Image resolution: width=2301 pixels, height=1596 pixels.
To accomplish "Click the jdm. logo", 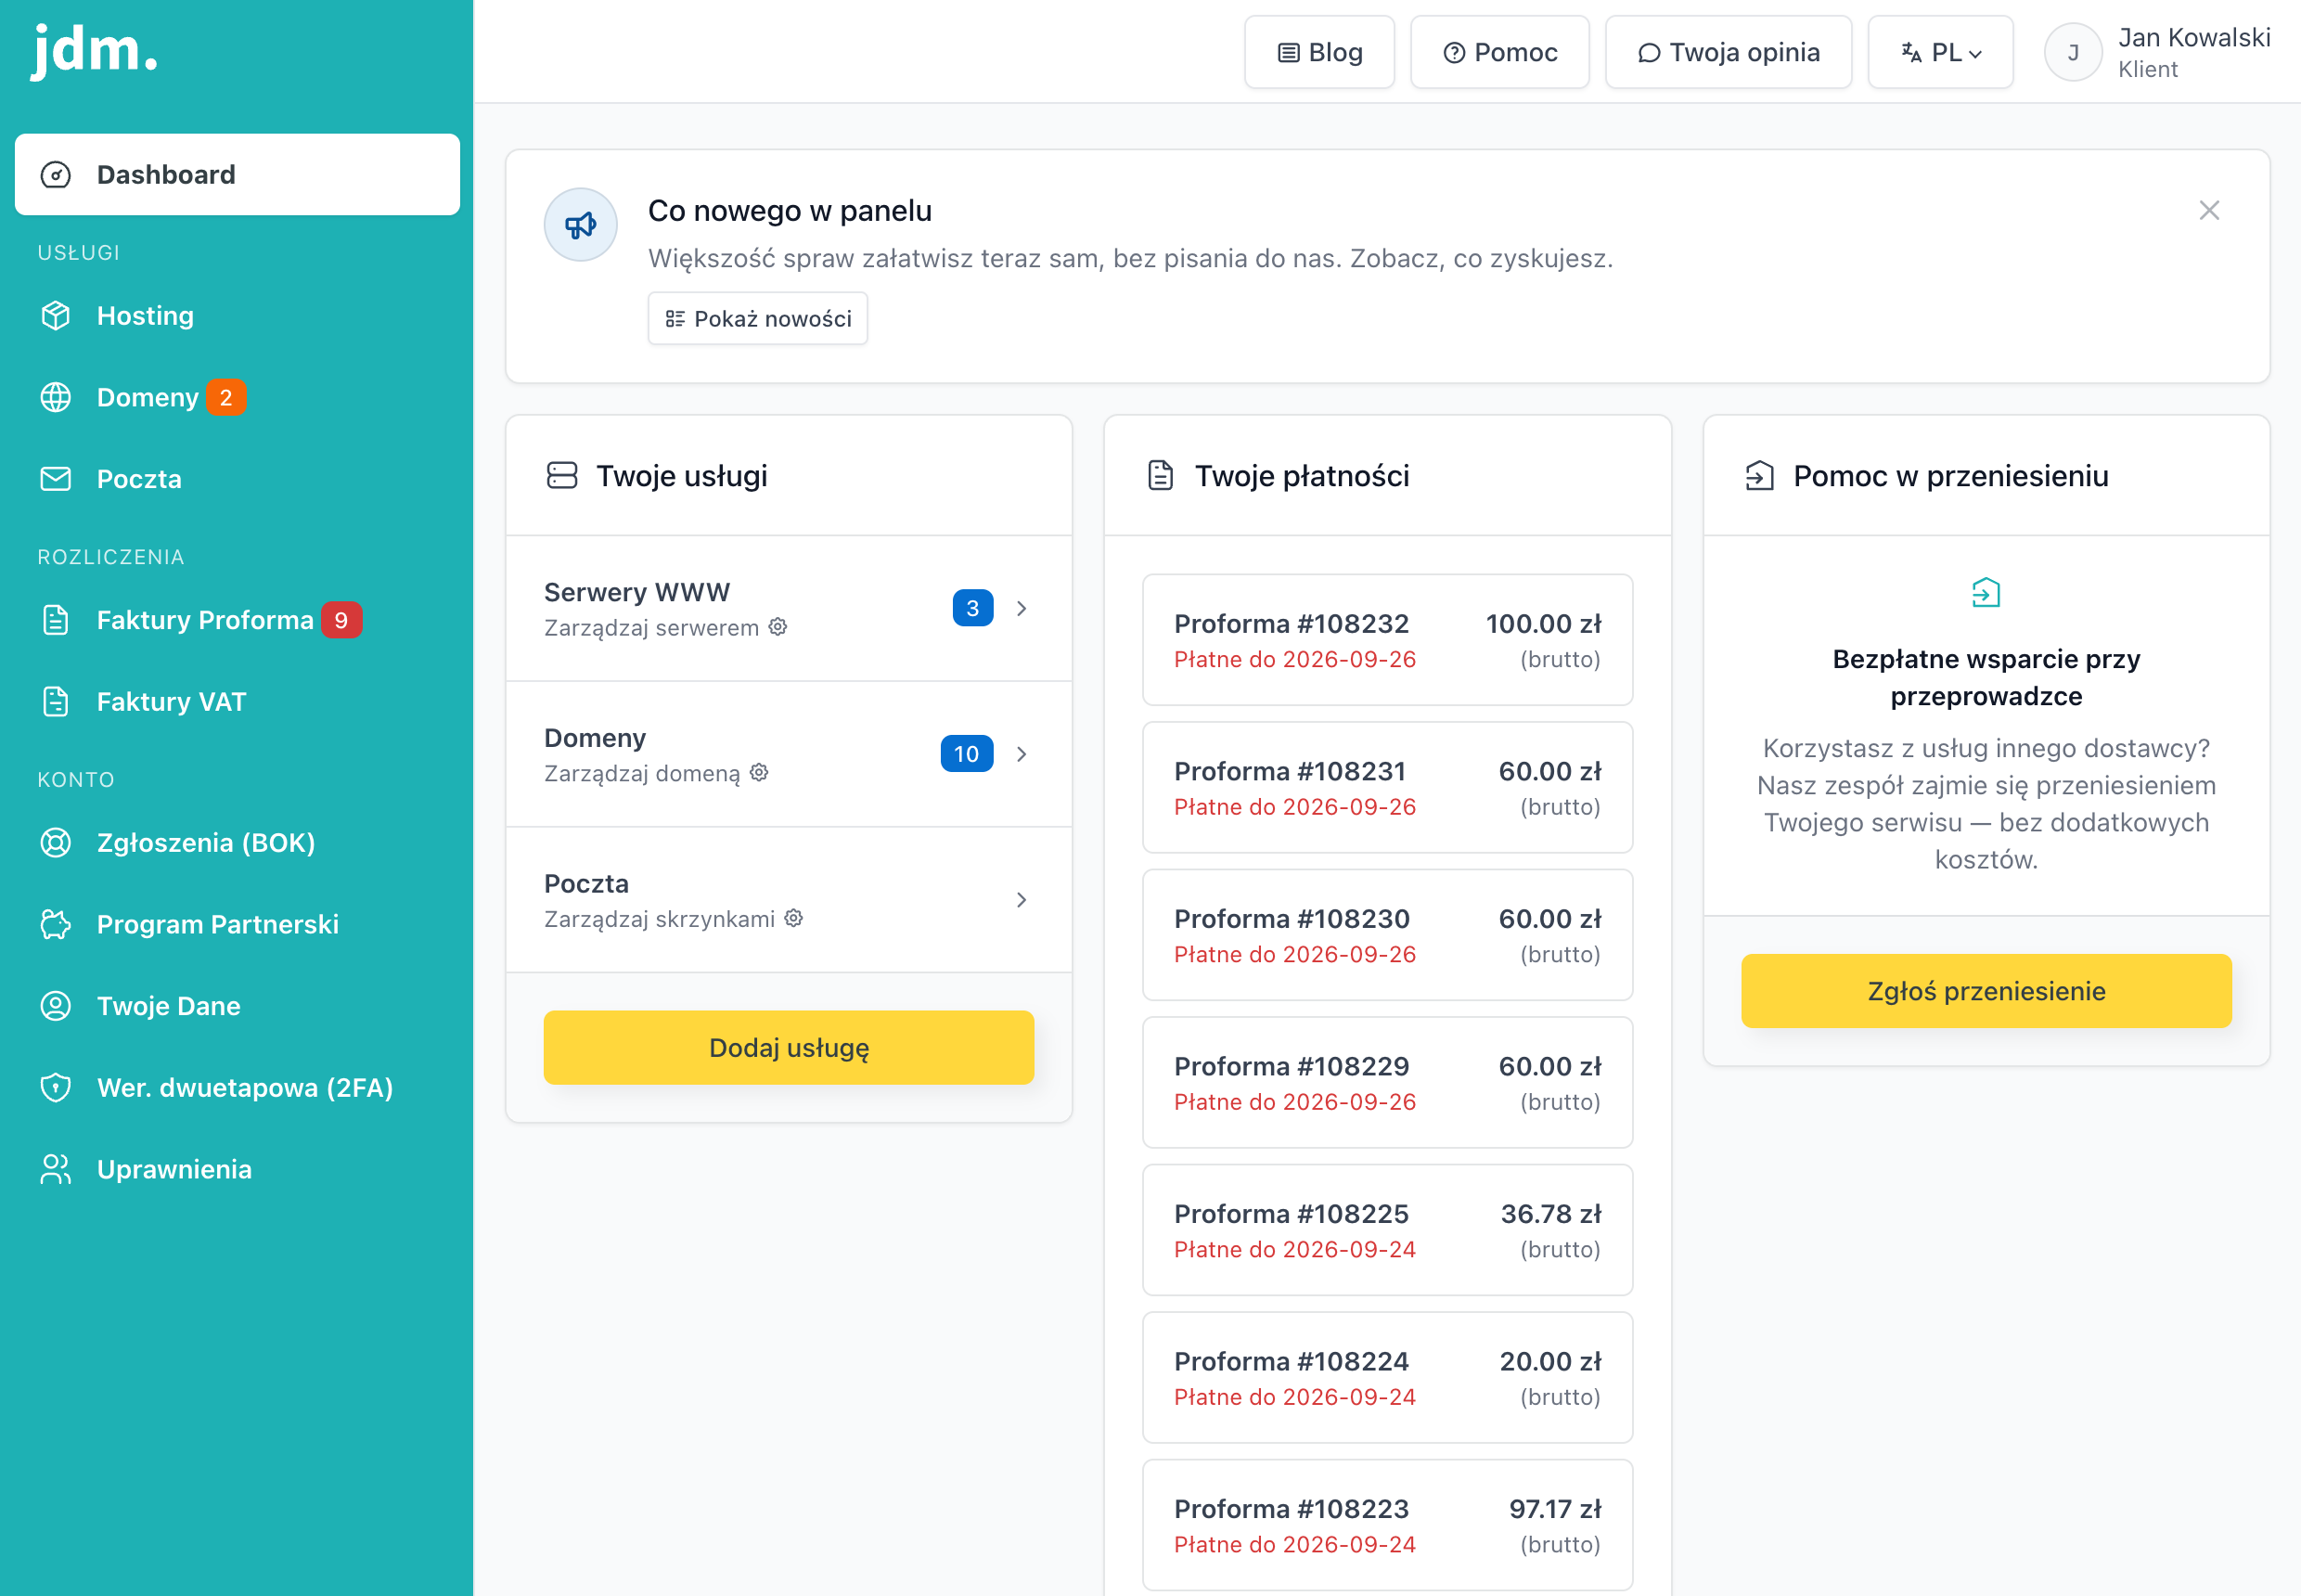I will 95,50.
